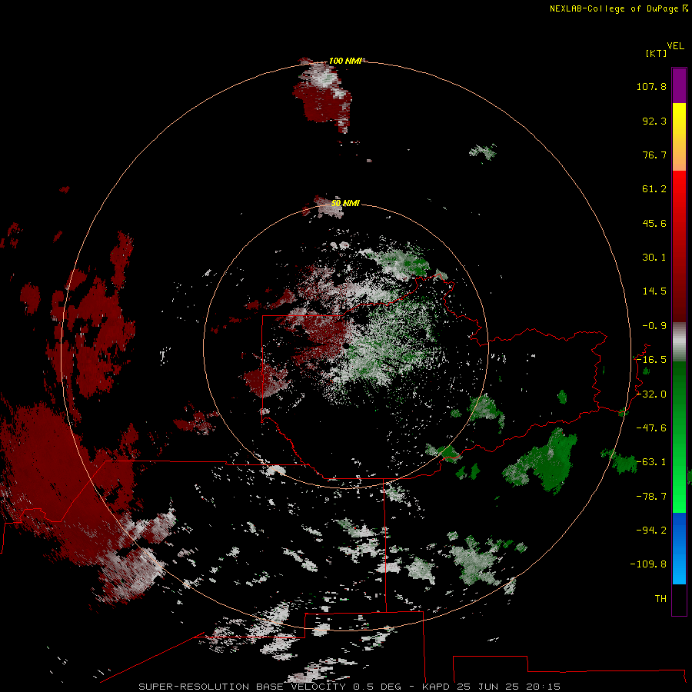Select the 61.2 value on the velocity scale

(654, 189)
